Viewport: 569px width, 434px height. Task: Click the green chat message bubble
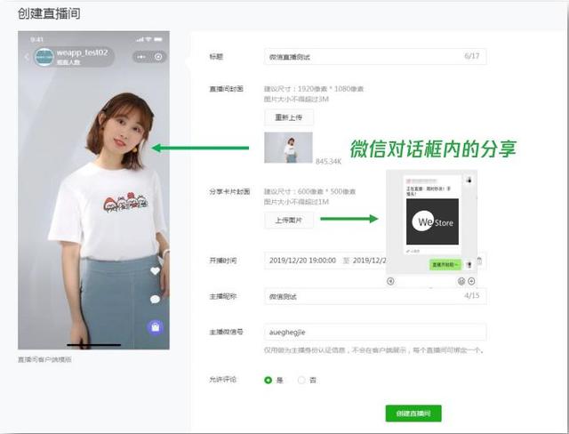(x=445, y=264)
